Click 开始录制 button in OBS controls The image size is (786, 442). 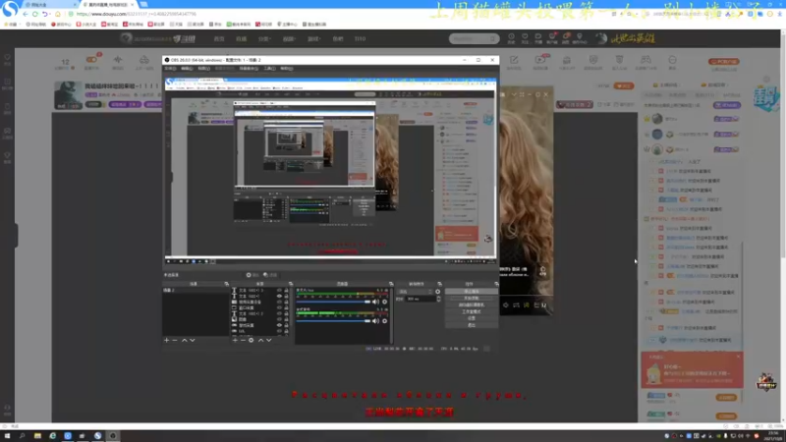click(x=472, y=299)
